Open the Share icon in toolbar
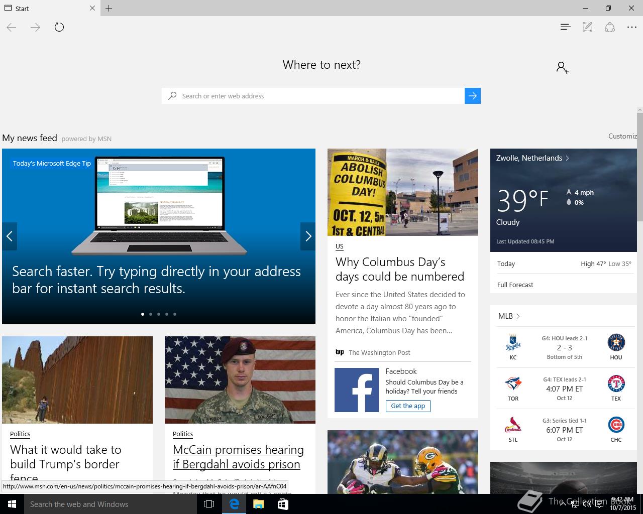 point(610,27)
